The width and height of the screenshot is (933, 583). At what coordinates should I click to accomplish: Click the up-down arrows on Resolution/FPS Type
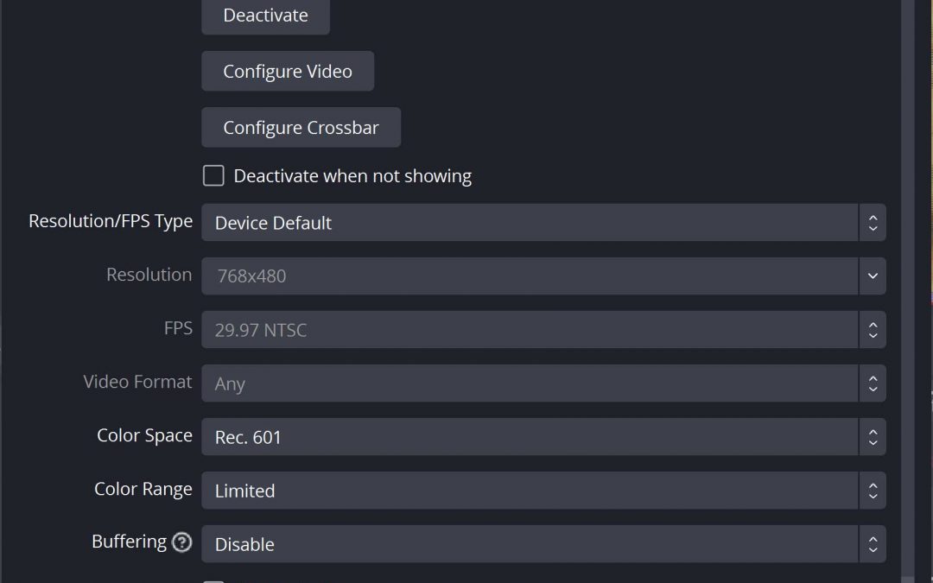(x=873, y=223)
